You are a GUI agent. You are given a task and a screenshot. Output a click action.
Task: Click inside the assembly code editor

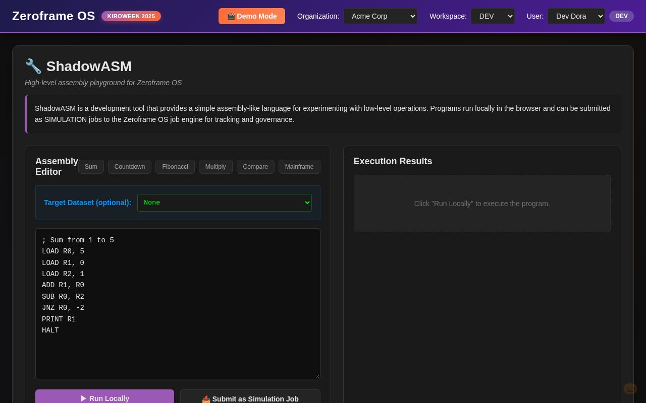[x=178, y=304]
